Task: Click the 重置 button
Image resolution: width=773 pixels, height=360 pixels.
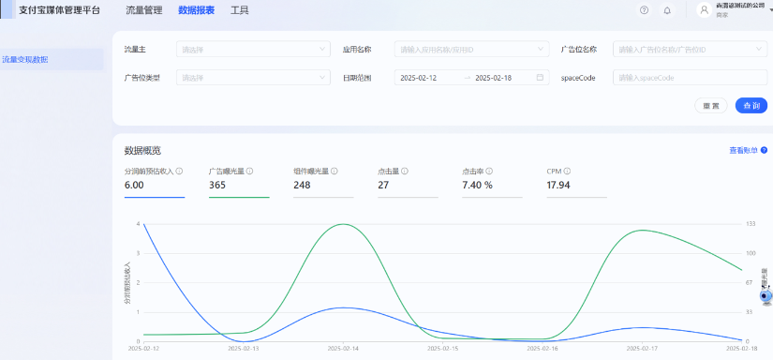Action: click(x=711, y=106)
